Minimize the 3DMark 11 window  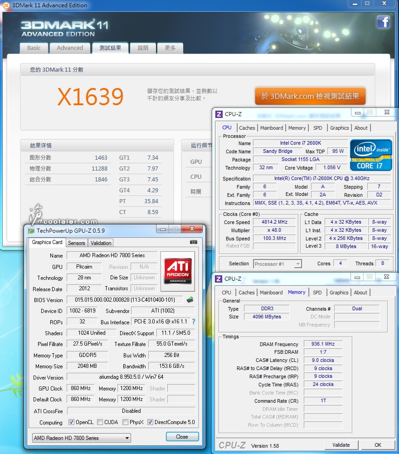click(x=355, y=4)
